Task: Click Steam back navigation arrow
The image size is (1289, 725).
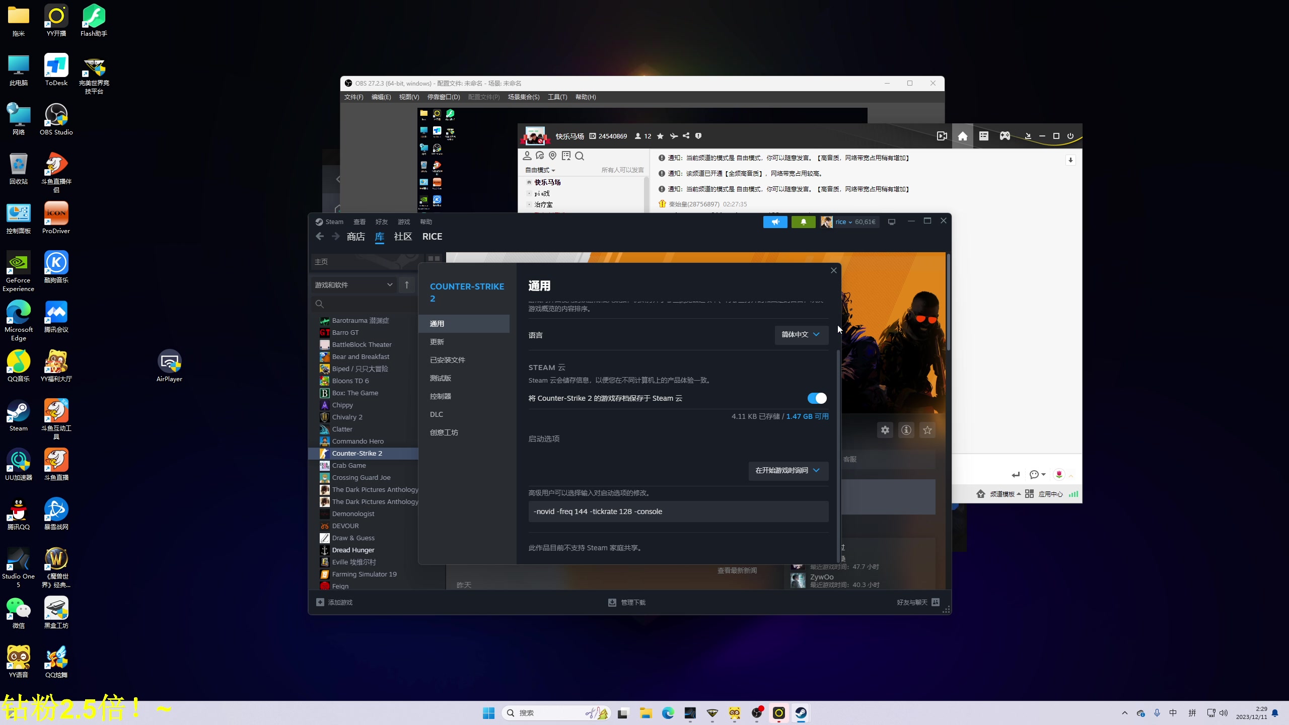Action: point(320,237)
